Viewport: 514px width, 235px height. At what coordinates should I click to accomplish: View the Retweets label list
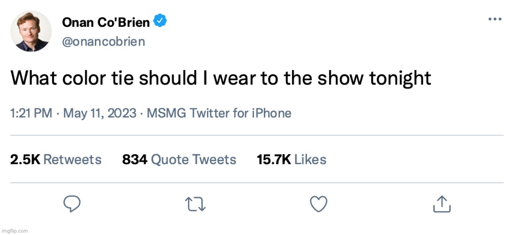pos(72,160)
